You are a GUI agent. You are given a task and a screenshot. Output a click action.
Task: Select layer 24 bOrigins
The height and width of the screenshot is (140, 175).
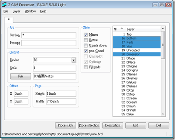coord(137,70)
